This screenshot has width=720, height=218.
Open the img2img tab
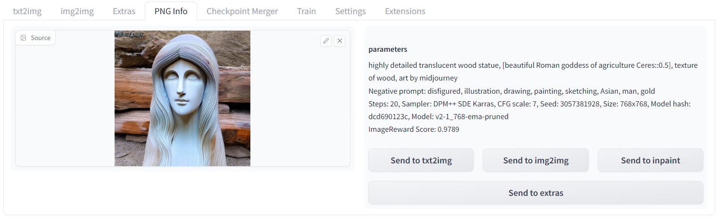77,11
